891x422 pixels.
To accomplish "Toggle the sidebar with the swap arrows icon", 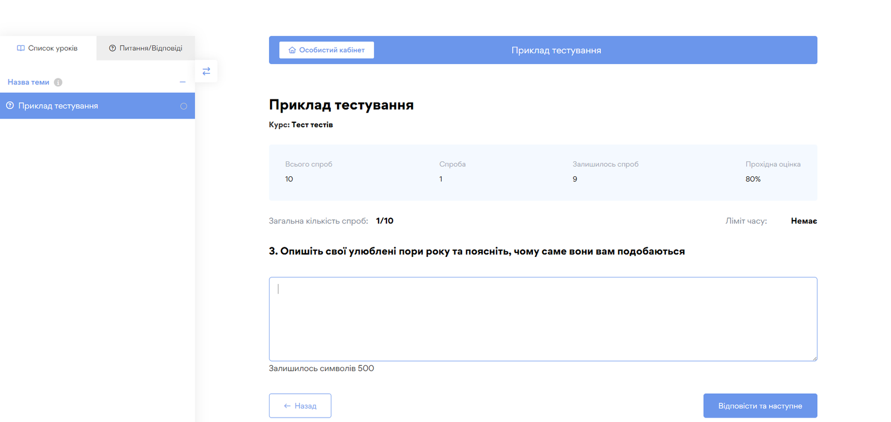I will coord(206,71).
